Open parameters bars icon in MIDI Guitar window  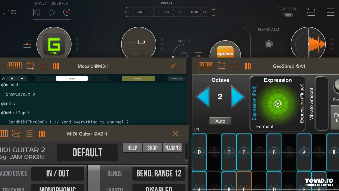[42, 134]
